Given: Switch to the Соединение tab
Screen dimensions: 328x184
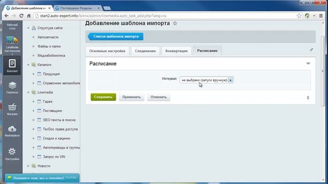Looking at the screenshot, I should (x=145, y=51).
